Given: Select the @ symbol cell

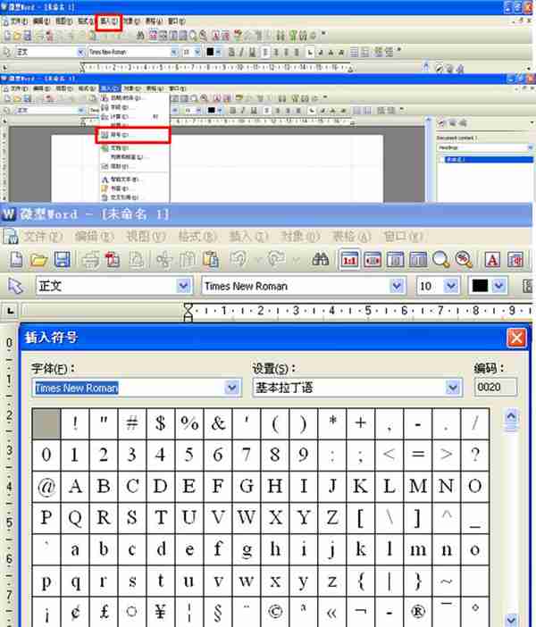Looking at the screenshot, I should click(46, 486).
